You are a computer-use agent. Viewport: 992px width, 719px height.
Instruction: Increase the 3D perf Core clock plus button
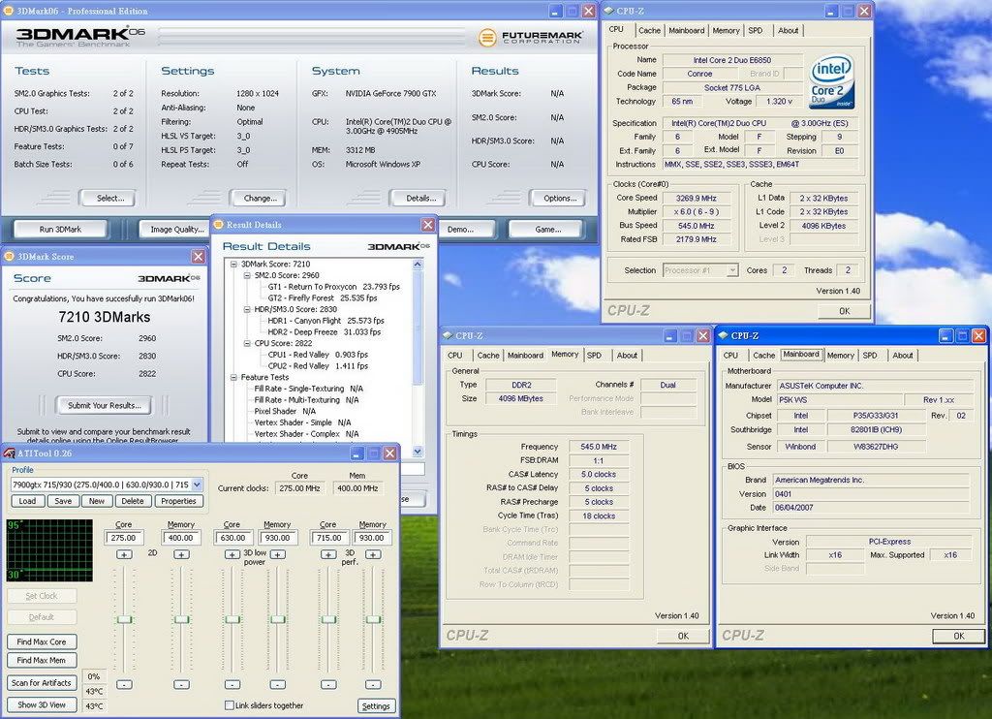coord(328,554)
